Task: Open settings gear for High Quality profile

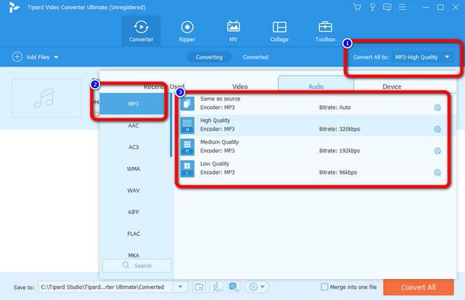Action: [437, 129]
